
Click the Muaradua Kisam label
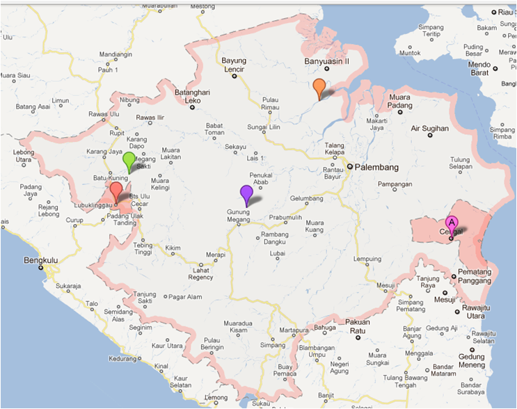(x=238, y=327)
